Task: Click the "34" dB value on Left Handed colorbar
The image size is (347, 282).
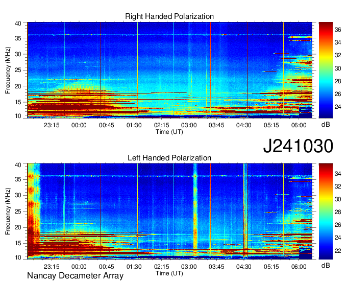Action: (x=338, y=174)
